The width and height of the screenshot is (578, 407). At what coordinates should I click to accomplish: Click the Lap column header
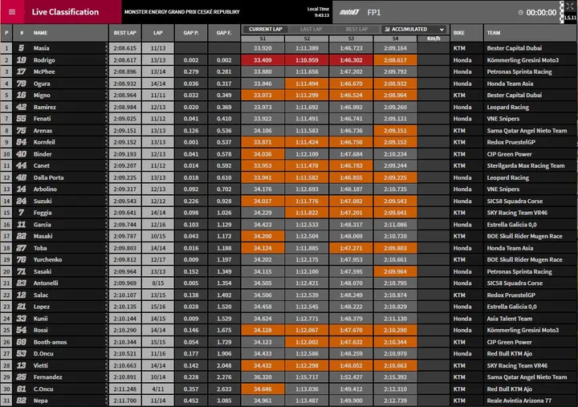158,33
